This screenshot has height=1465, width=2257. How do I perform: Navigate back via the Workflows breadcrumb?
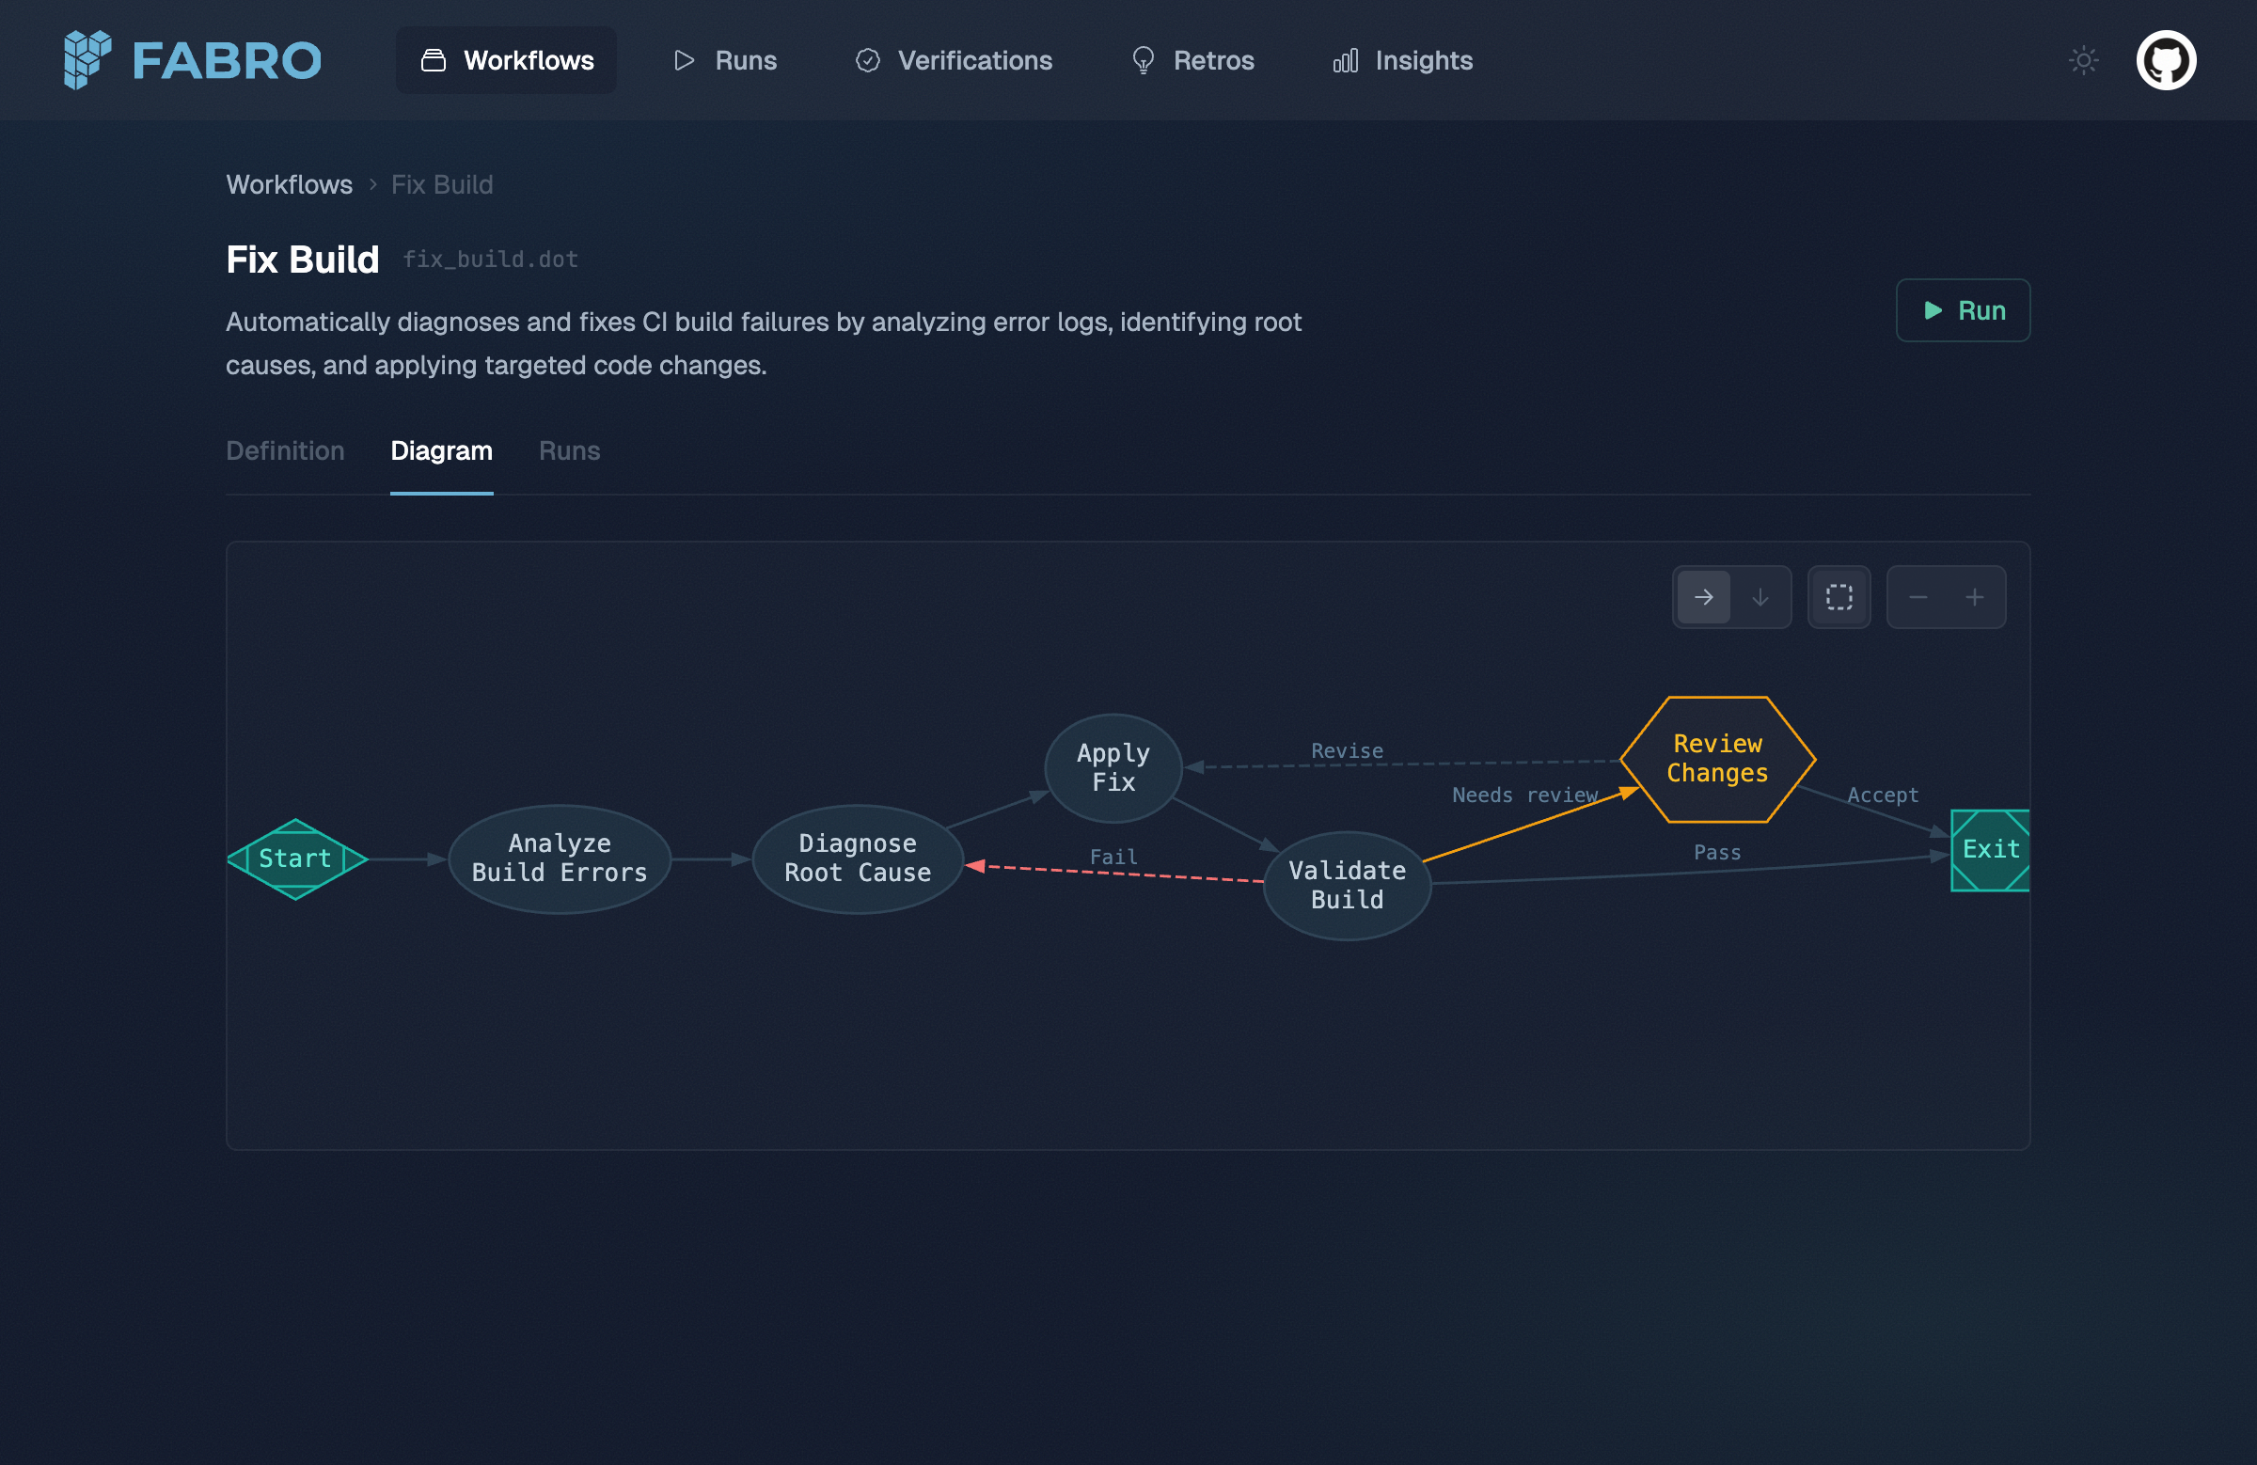[x=290, y=184]
